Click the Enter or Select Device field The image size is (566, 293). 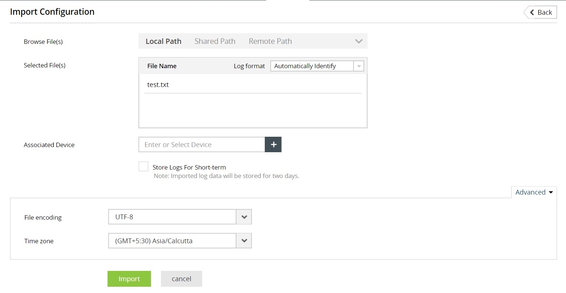point(201,144)
